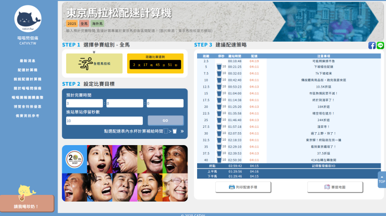Click the 請我喝珍奶 donation button
The width and height of the screenshot is (386, 216).
pos(26,206)
